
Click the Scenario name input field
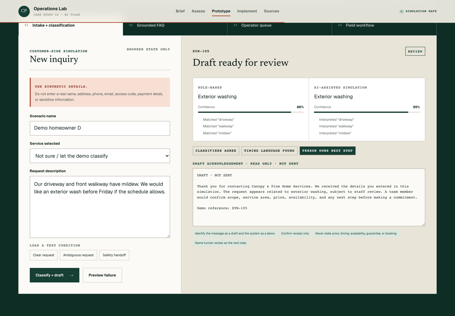[100, 128]
